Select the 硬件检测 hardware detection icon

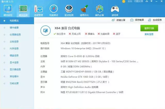tap(23, 10)
